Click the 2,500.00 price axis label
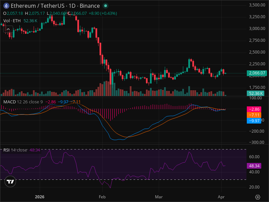Viewport: 269px width, 202px height. pos(257,52)
